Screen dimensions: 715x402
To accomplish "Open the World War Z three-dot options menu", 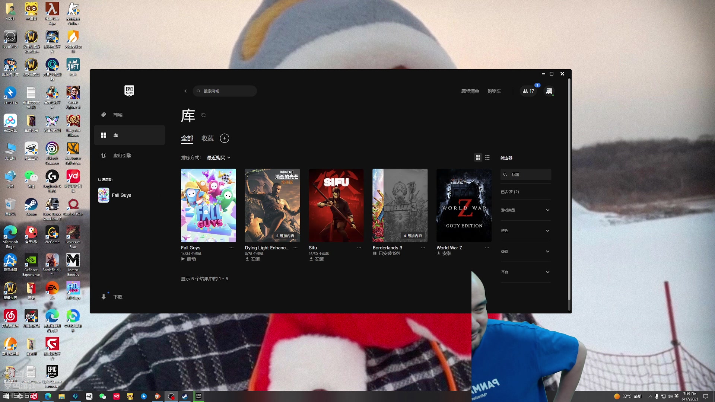I will 487,248.
